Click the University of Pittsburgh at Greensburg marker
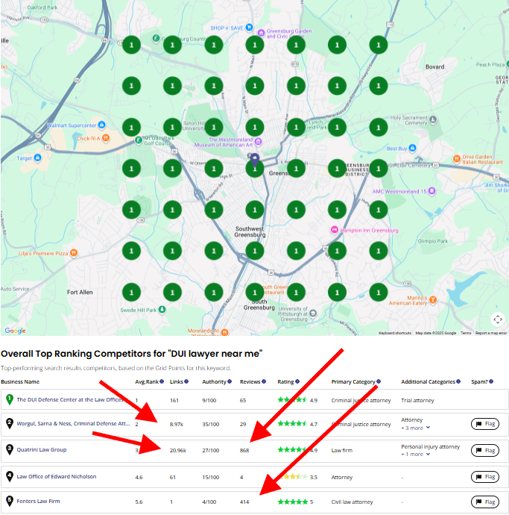 (x=313, y=313)
